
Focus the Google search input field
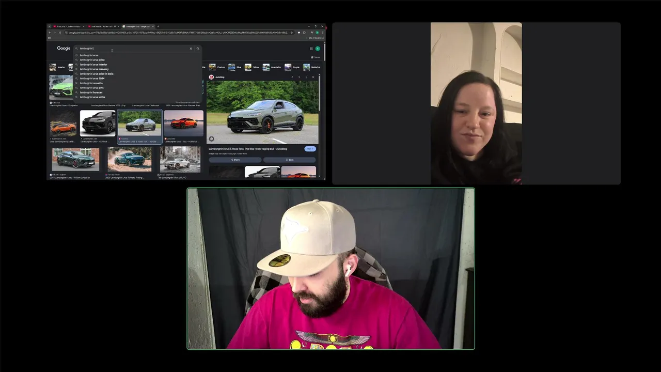(133, 49)
